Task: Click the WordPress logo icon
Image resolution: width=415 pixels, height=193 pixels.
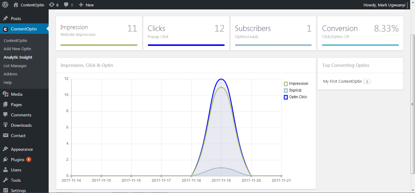Action: [5, 5]
